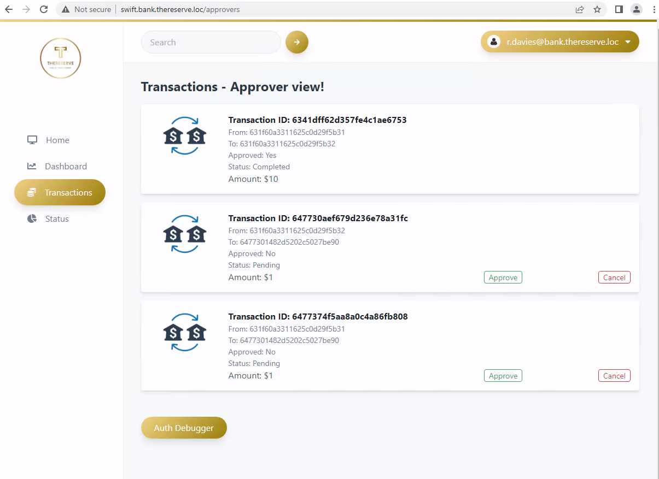Image resolution: width=659 pixels, height=479 pixels.
Task: Approve transaction 6477374f5aa8a0c4a86fb808
Action: [503, 376]
